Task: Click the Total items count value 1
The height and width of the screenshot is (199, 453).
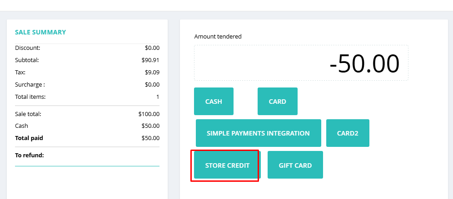Action: pos(158,97)
